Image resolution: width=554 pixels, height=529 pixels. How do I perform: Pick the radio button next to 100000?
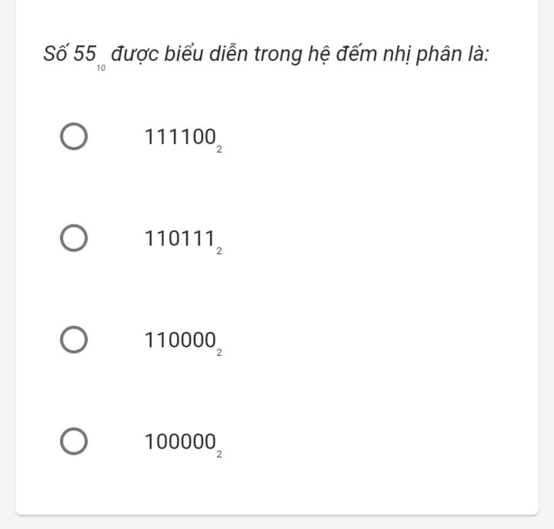74,441
